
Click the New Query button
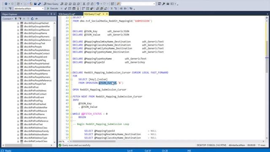point(51,4)
